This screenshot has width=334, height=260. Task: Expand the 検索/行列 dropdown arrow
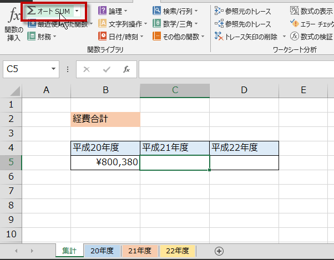pos(196,11)
